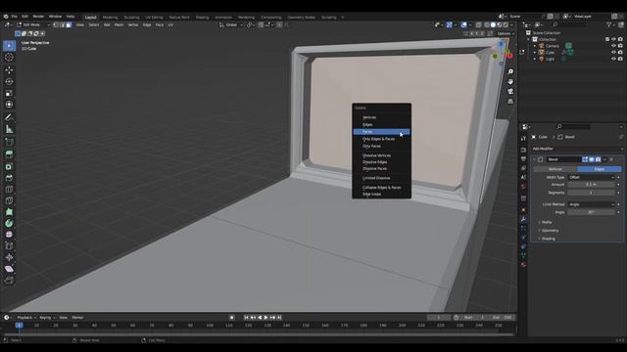Uncheck the Collection exclude checkbox
Image resolution: width=627 pixels, height=352 pixels.
pos(607,39)
